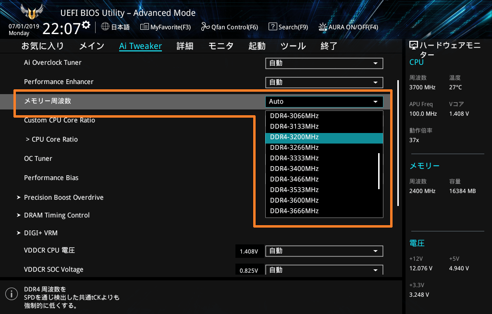The width and height of the screenshot is (492, 314).
Task: Click the Qfan Control(F6) label
Action: [x=234, y=27]
